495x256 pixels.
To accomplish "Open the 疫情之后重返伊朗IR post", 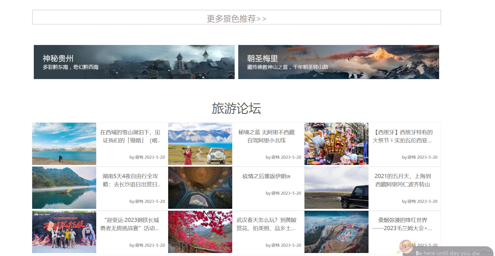I will click(267, 176).
